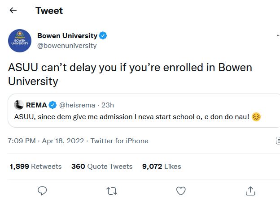Open Bowen University display name link
280x197 pixels.
(x=67, y=36)
